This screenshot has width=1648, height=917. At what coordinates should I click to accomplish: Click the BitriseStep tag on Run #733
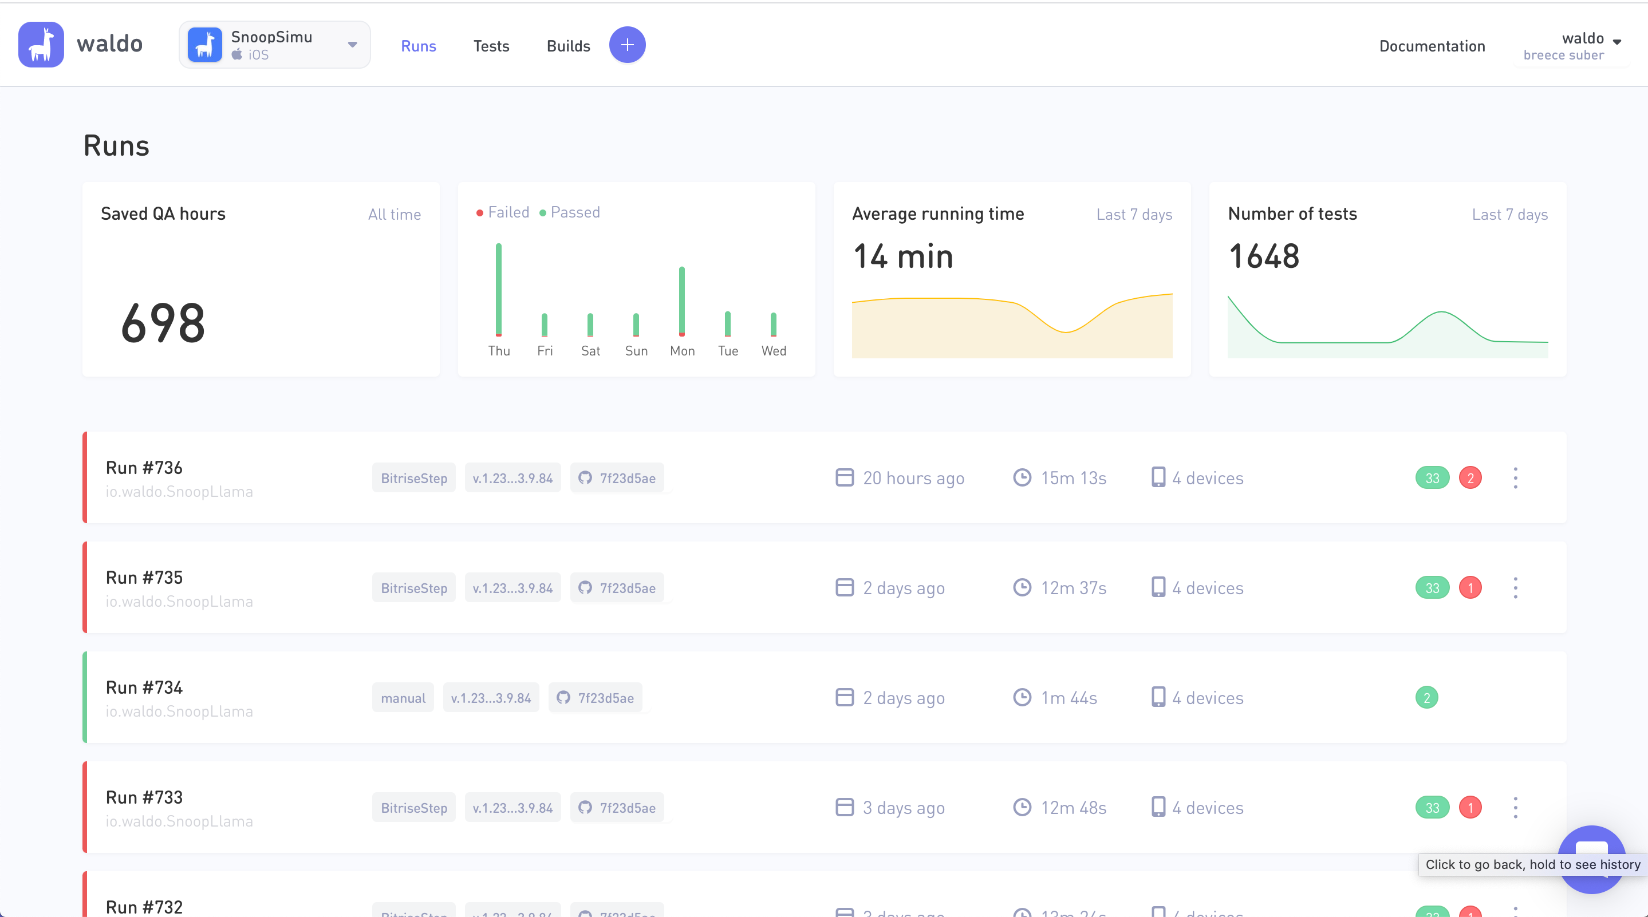[x=414, y=808]
